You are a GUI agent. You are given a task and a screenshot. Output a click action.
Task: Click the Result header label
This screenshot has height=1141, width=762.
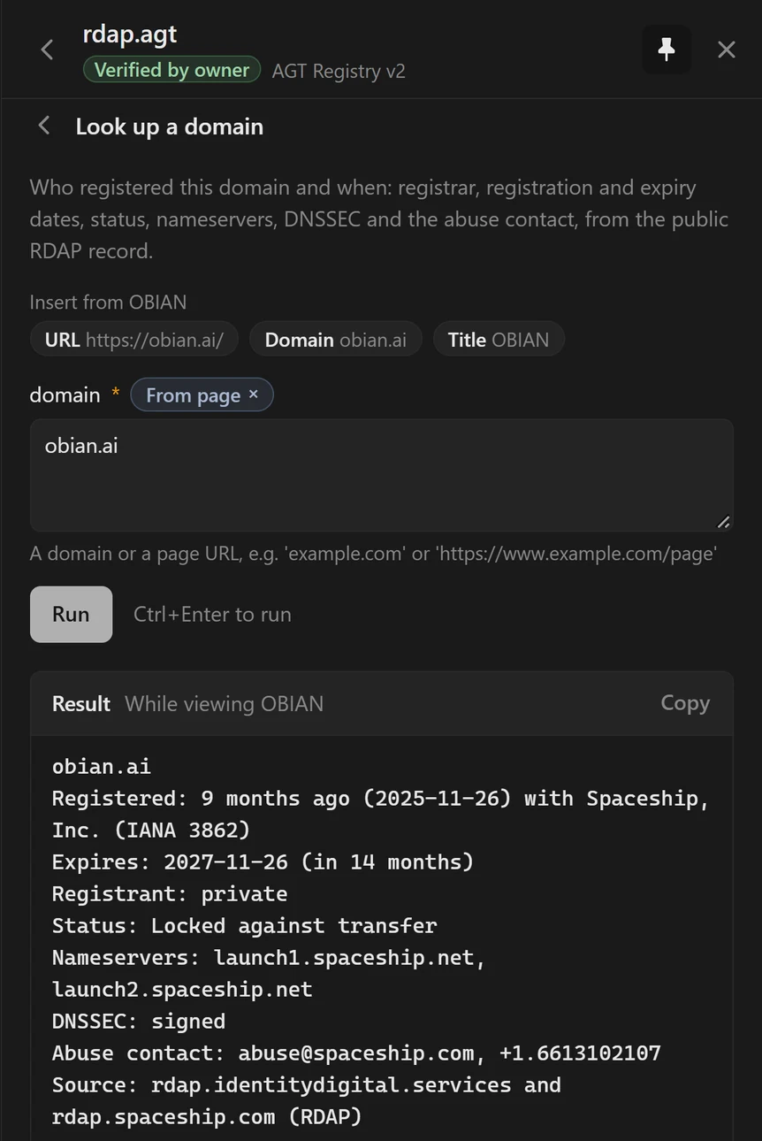coord(81,703)
